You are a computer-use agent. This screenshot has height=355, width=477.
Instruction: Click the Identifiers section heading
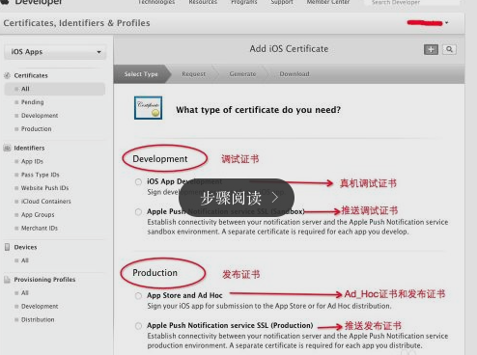click(29, 148)
